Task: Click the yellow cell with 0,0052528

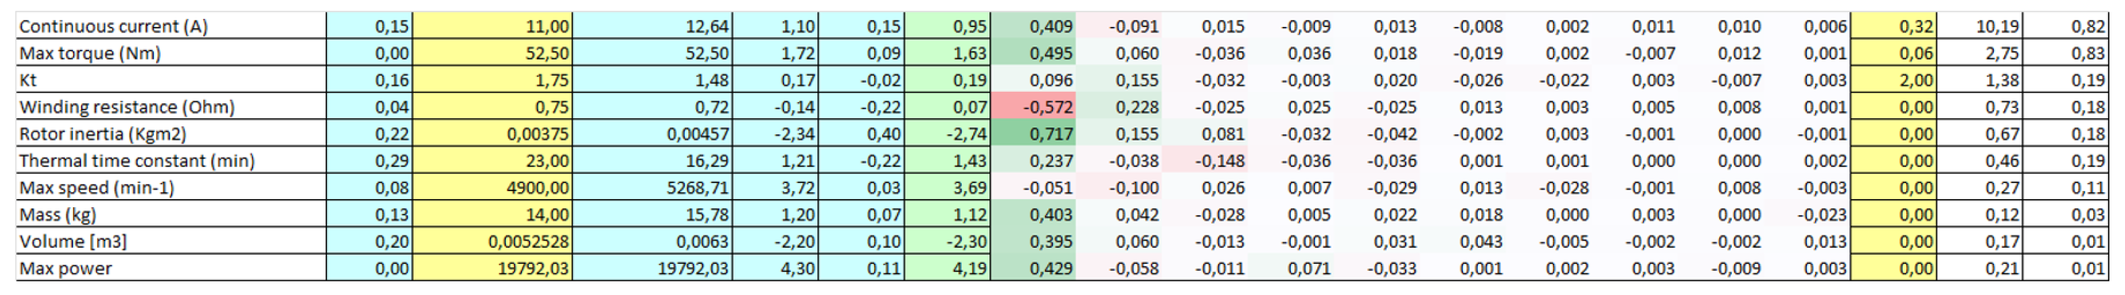Action: pyautogui.click(x=492, y=242)
